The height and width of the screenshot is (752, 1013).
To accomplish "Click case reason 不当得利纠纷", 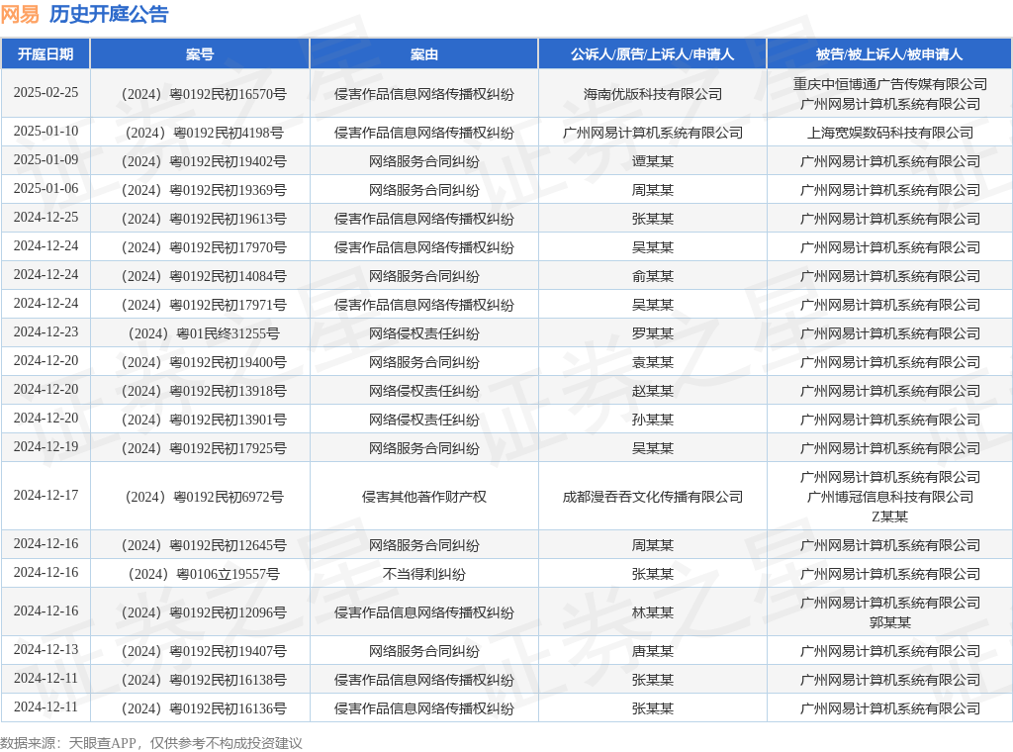I will (423, 574).
